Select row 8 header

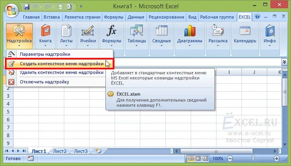pos(8,135)
